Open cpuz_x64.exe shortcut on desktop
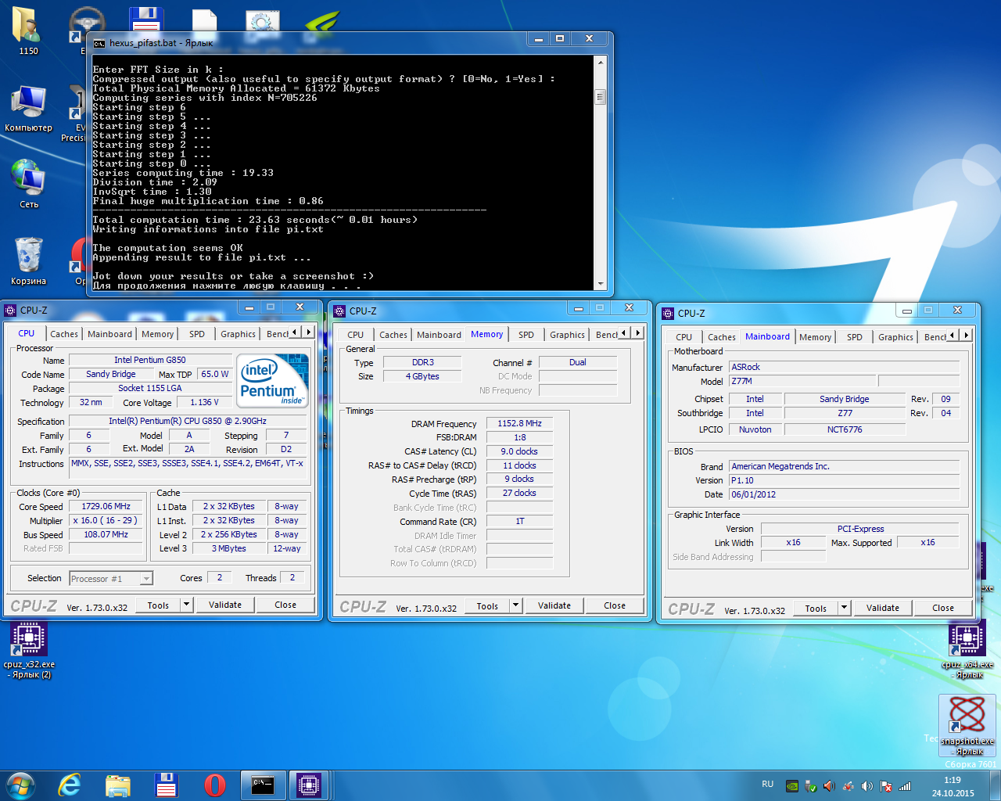Viewport: 1001px width, 801px height. 967,649
